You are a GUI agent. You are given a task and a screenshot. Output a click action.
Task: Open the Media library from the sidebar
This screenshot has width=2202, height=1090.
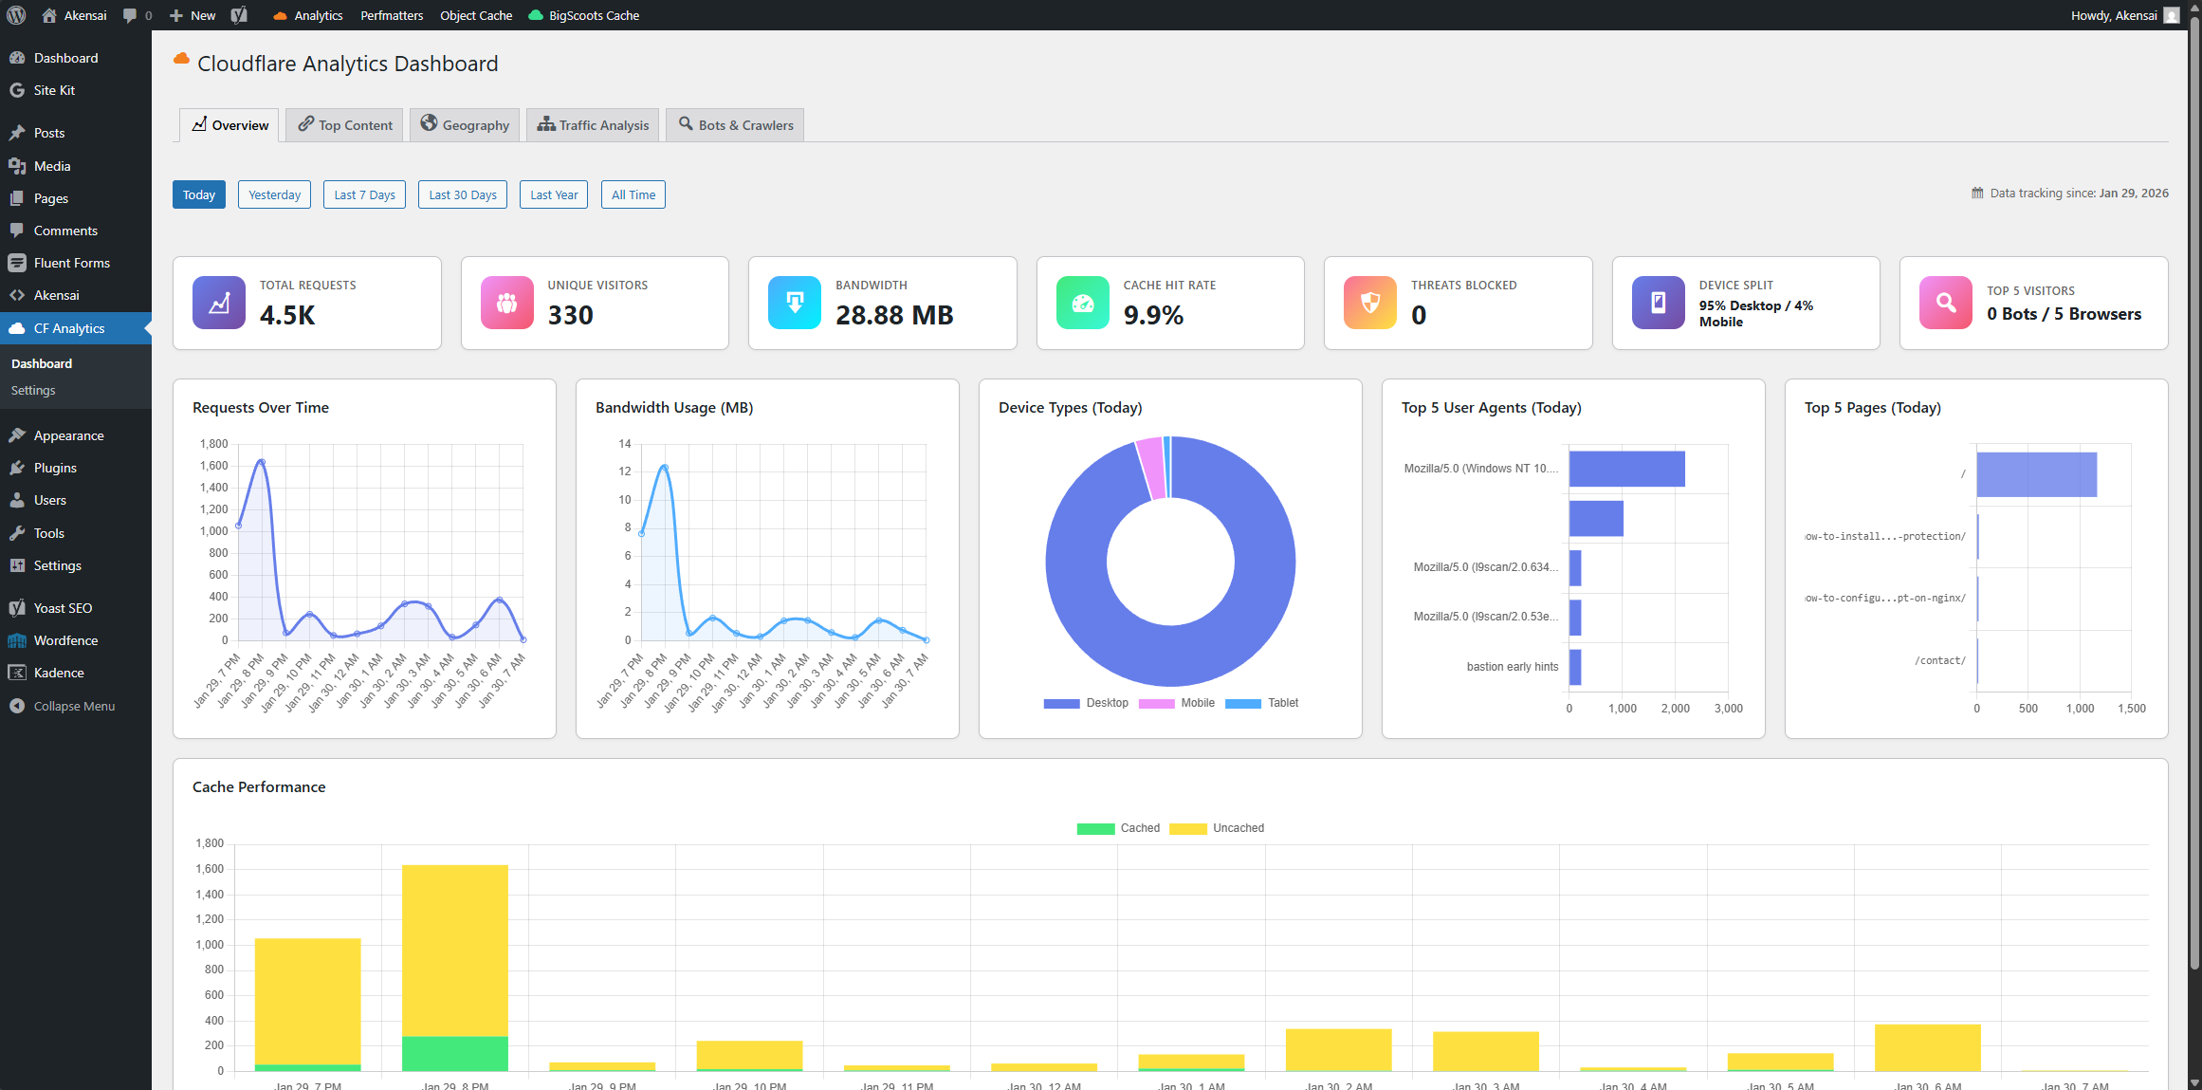19,165
